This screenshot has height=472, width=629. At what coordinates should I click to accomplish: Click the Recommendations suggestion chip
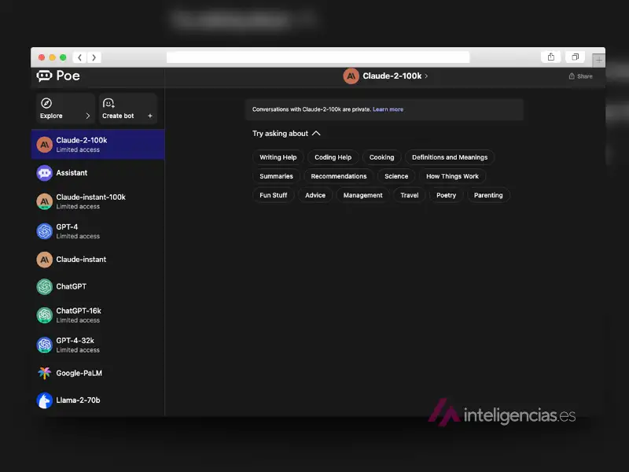(x=339, y=176)
